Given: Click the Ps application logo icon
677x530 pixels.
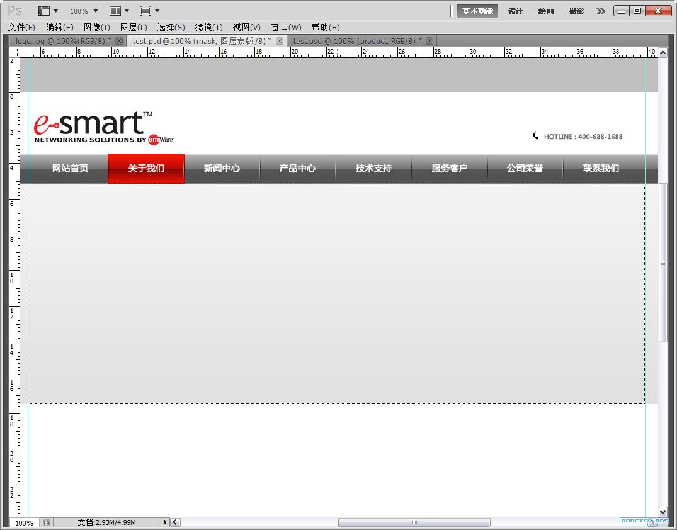Looking at the screenshot, I should pyautogui.click(x=14, y=10).
